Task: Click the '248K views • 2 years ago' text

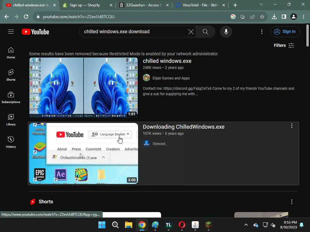Action: 163,67
